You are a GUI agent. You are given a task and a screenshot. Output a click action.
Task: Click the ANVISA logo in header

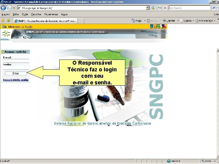click(x=6, y=34)
